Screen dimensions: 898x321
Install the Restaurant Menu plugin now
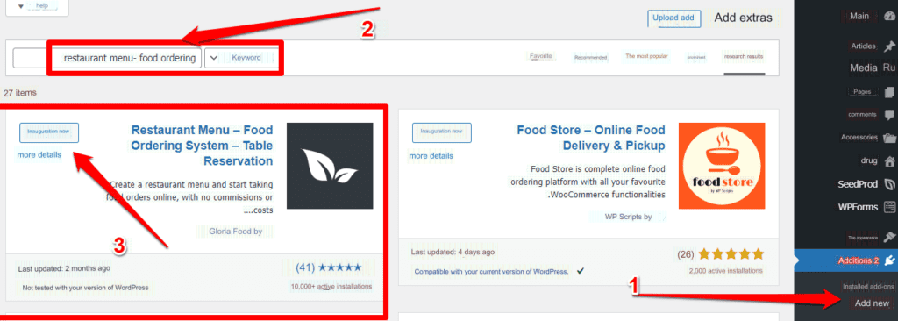click(49, 132)
